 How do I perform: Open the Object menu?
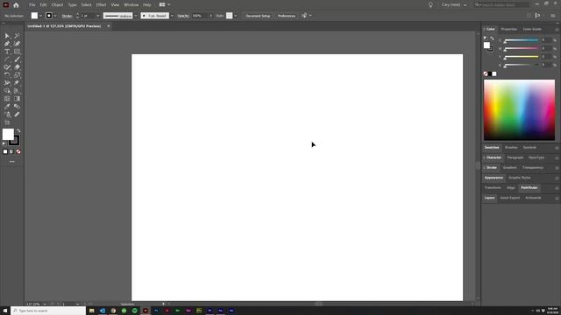57,5
